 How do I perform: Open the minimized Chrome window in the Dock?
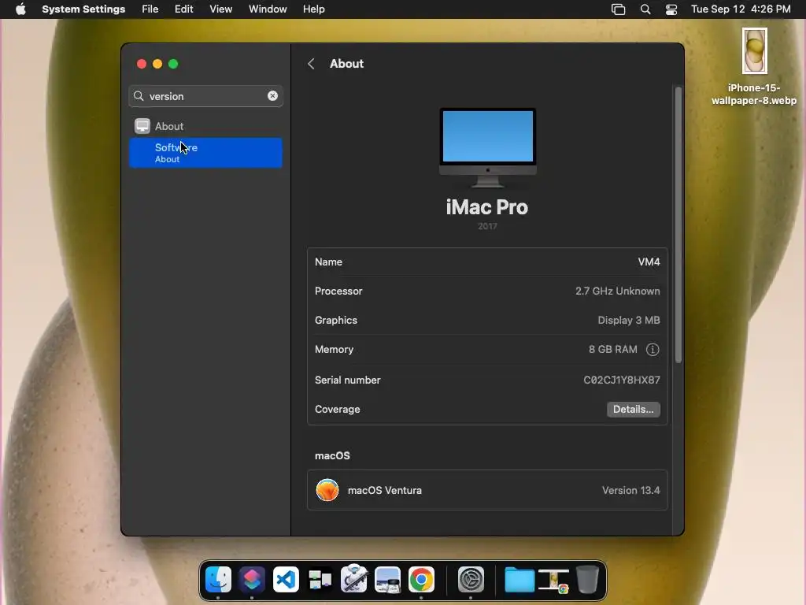pyautogui.click(x=553, y=581)
